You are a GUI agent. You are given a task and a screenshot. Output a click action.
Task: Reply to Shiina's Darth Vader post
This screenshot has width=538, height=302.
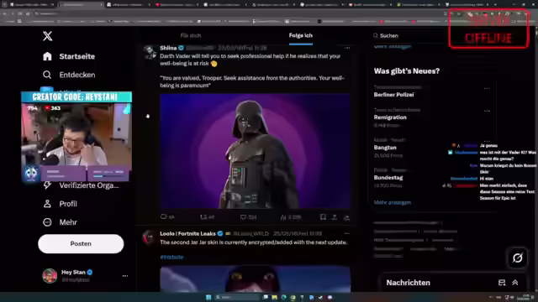pos(164,216)
